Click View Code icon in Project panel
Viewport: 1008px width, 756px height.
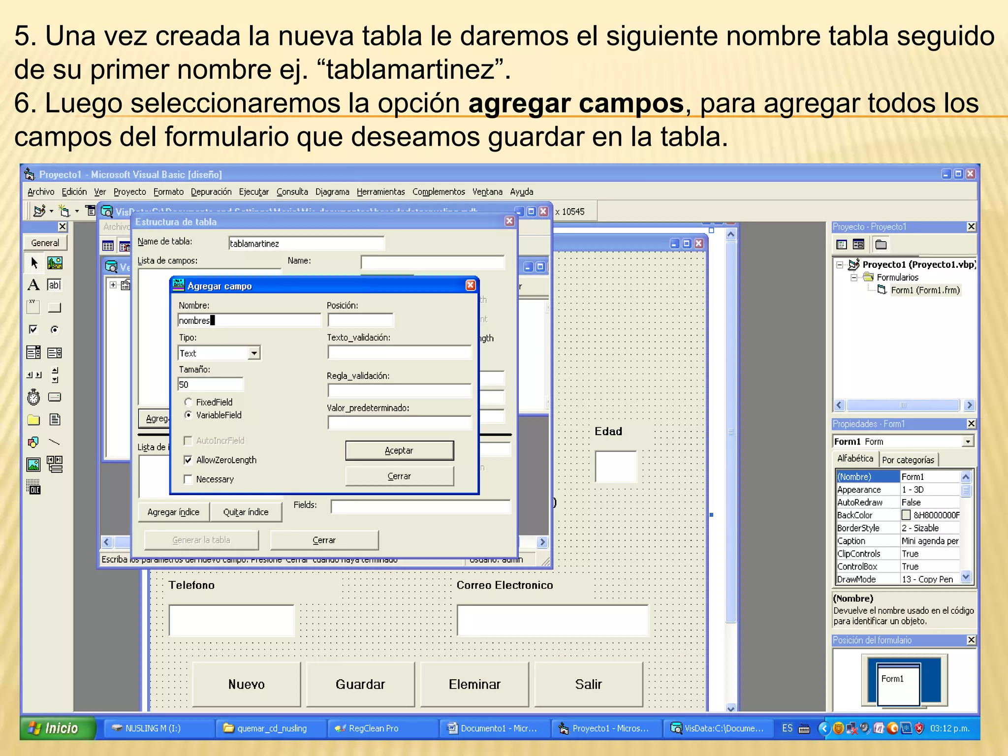pyautogui.click(x=842, y=245)
